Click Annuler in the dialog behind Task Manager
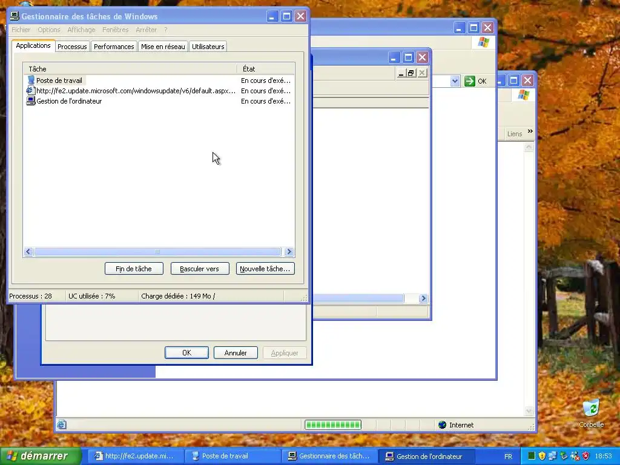This screenshot has width=620, height=465. click(x=236, y=353)
